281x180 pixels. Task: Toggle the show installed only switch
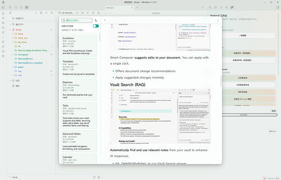click(x=96, y=26)
